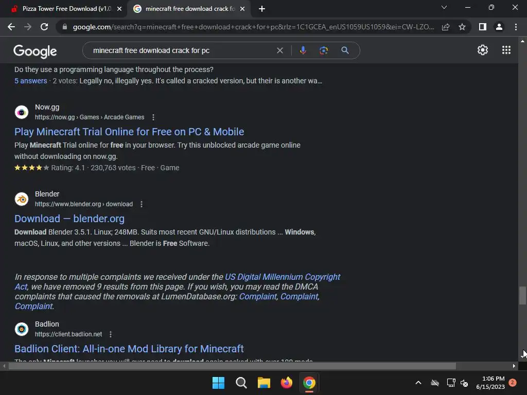The image size is (527, 395).
Task: Submit search with the magnifier button
Action: (x=345, y=50)
